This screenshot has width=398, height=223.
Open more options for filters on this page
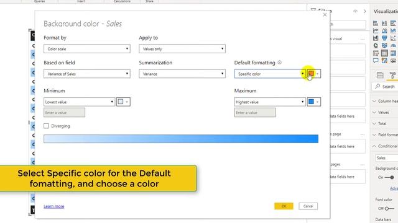tap(363, 134)
